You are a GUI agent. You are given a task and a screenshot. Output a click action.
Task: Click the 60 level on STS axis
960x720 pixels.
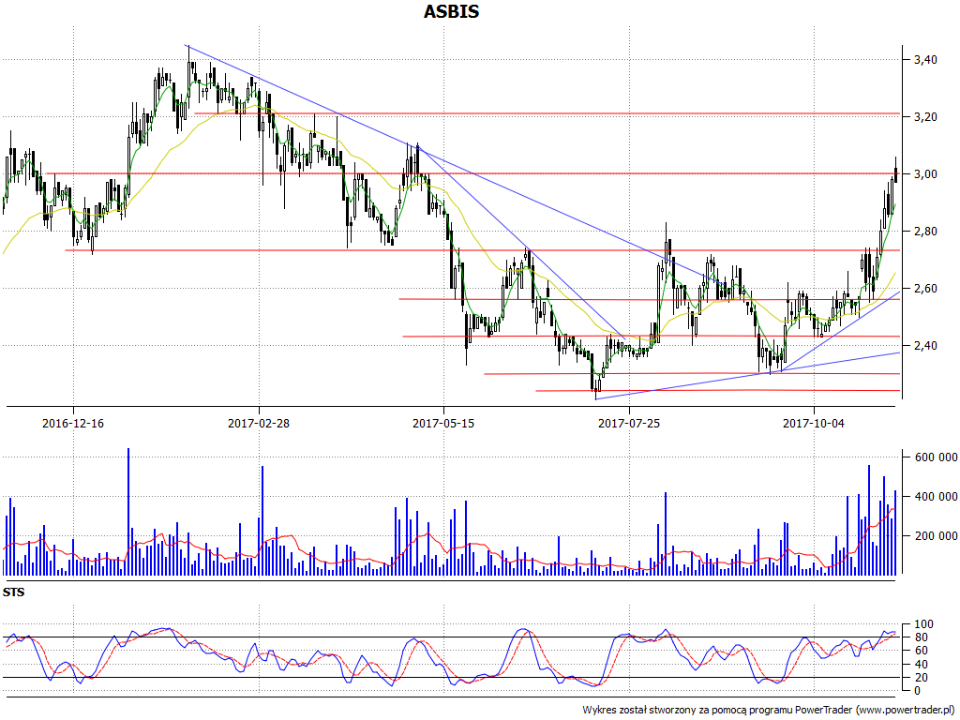coord(921,651)
